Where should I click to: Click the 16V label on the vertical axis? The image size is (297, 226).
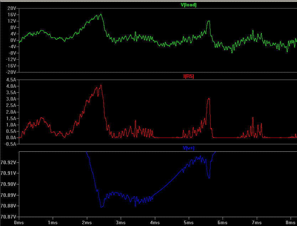[x=12, y=15]
